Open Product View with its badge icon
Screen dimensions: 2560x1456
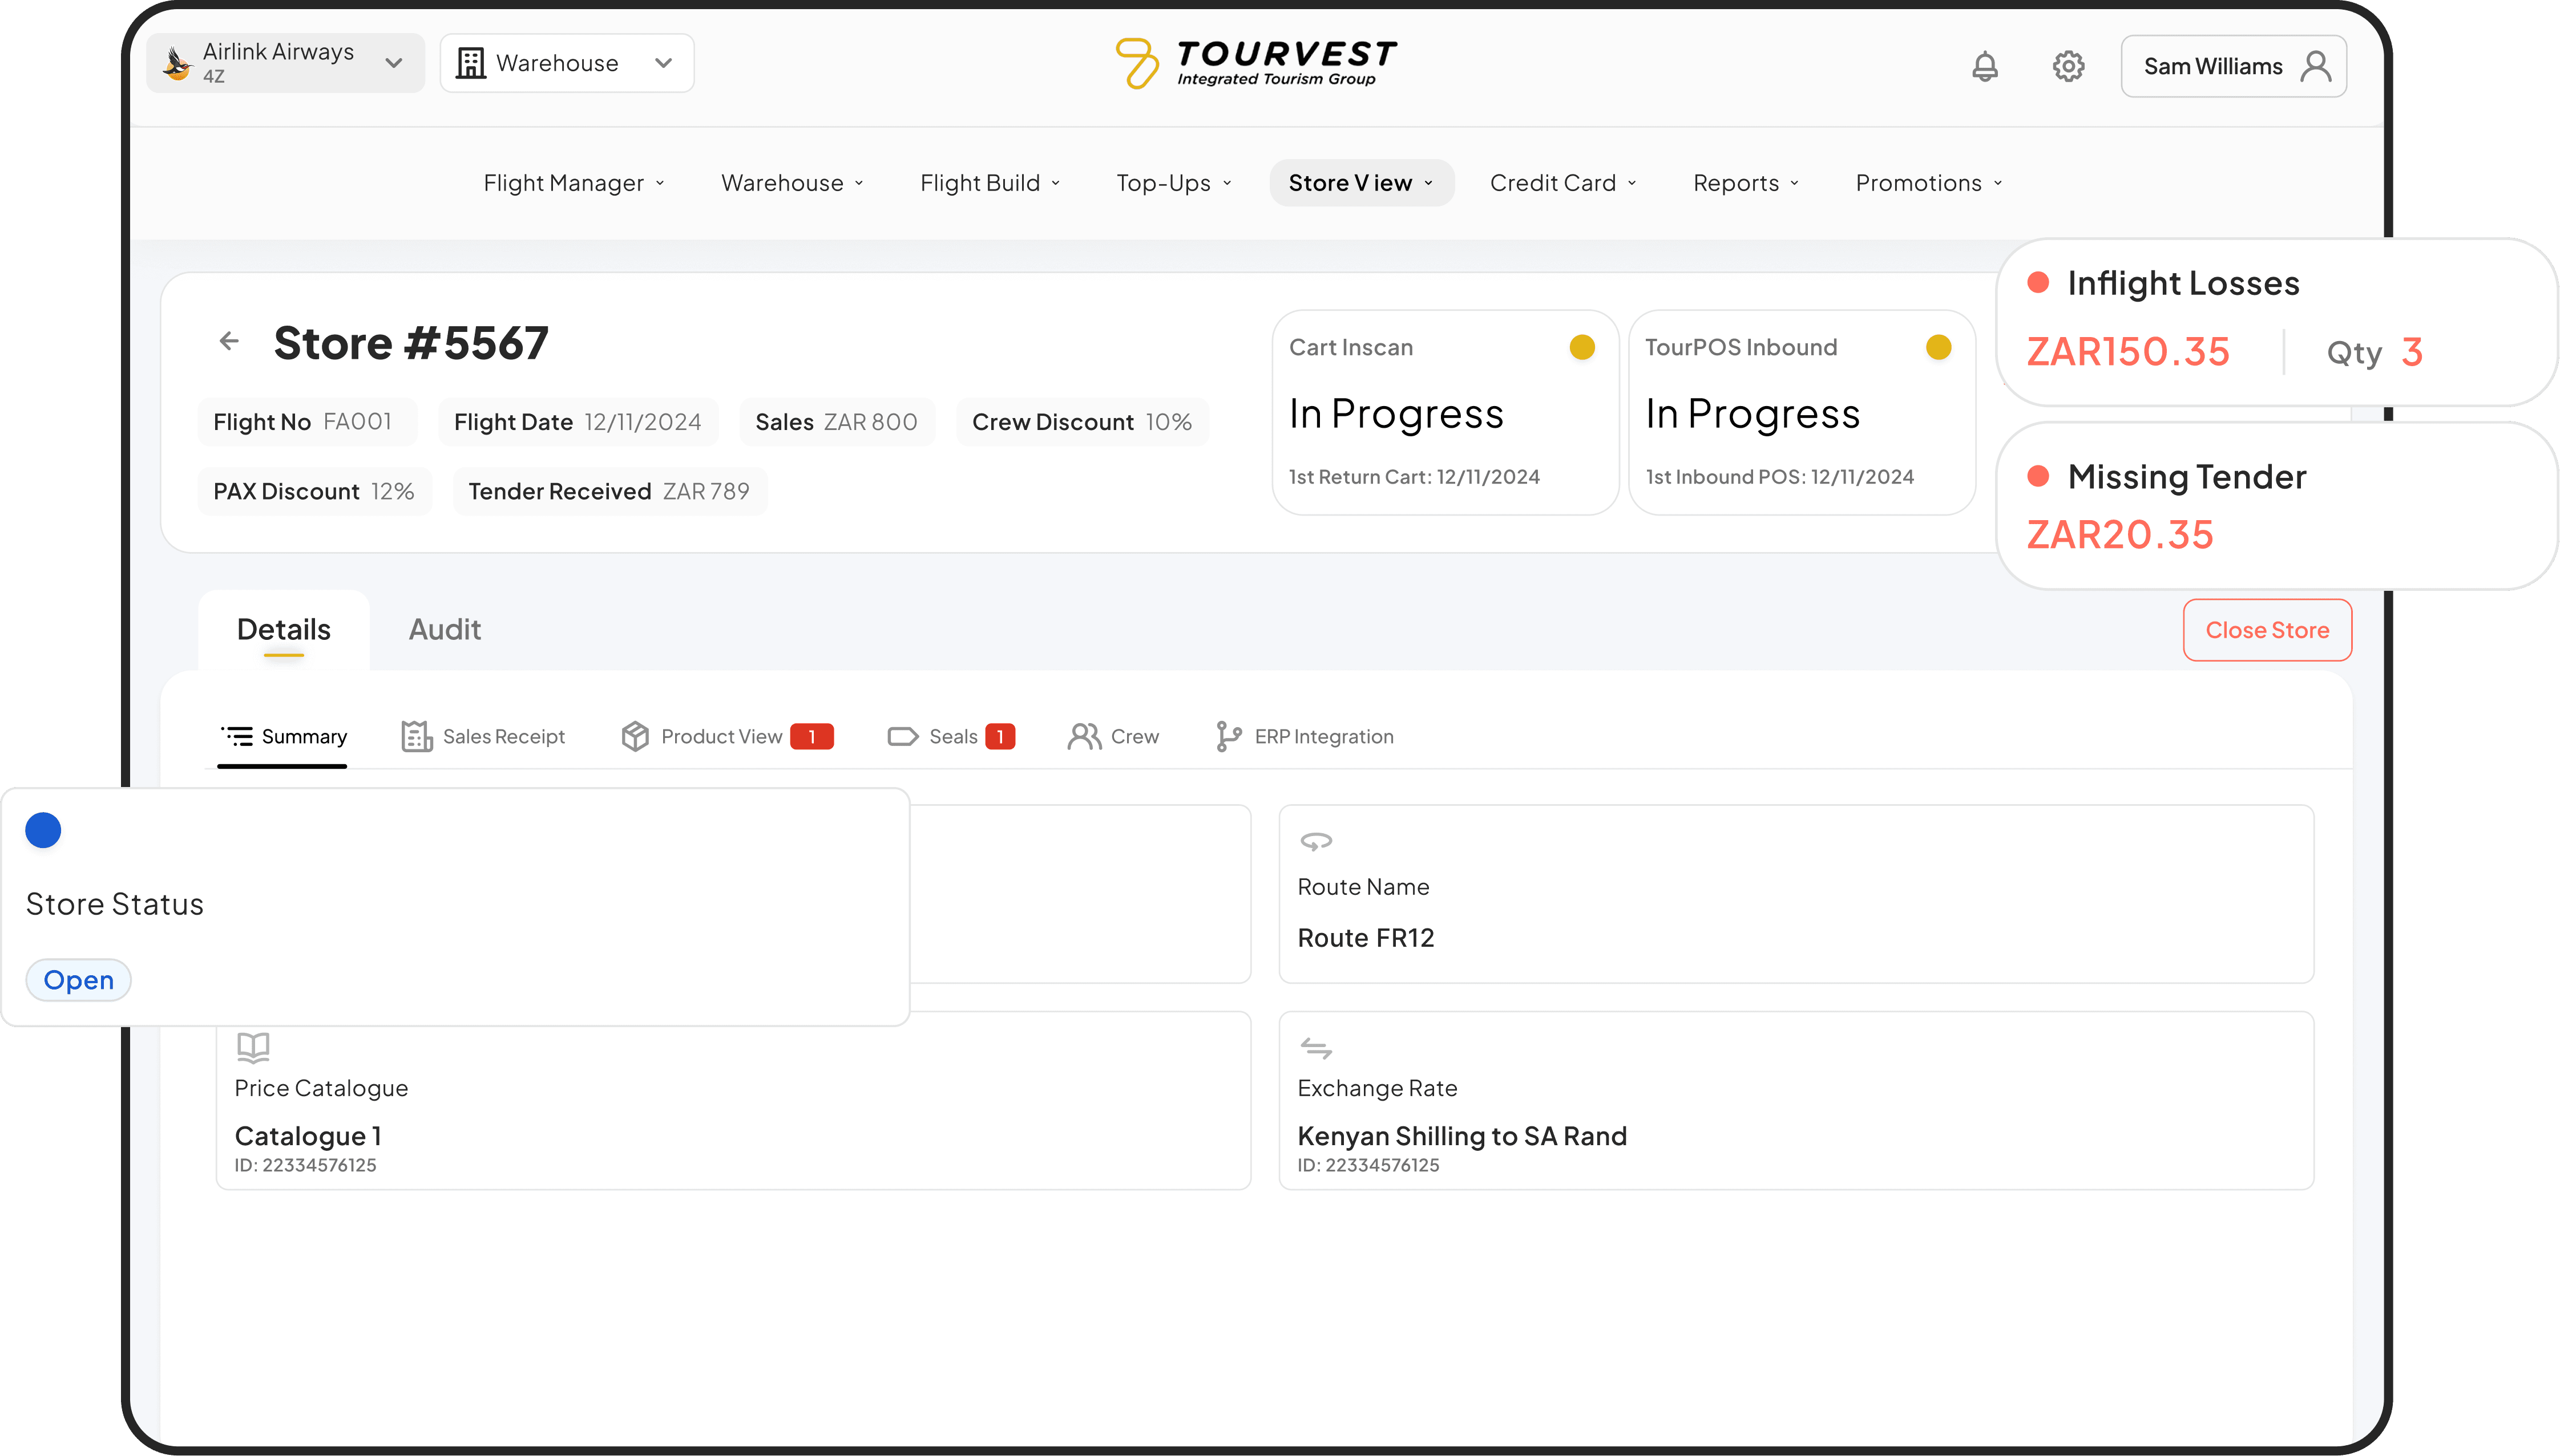[637, 736]
